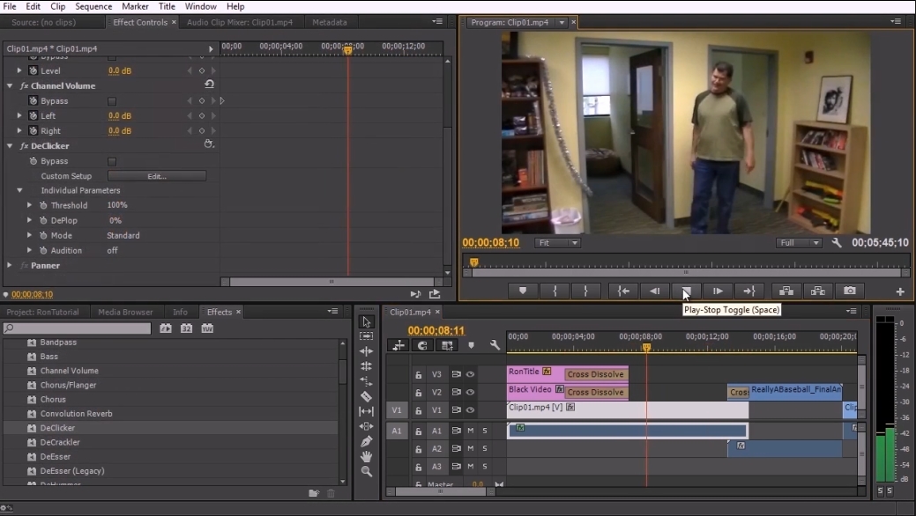
Task: Open Program monitor settings wrench
Action: [x=837, y=243]
